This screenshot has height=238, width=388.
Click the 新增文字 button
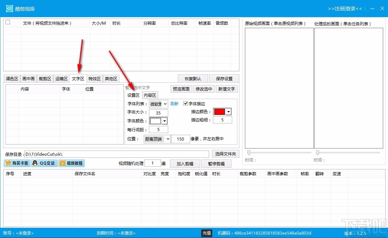[x=227, y=89]
